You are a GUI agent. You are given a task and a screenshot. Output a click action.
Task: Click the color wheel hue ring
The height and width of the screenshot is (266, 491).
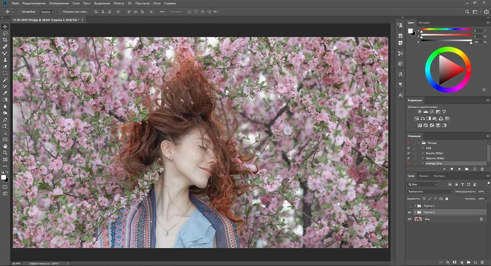(x=448, y=49)
